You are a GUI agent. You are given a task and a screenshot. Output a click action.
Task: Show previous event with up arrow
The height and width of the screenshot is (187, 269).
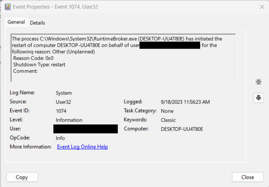tap(259, 82)
